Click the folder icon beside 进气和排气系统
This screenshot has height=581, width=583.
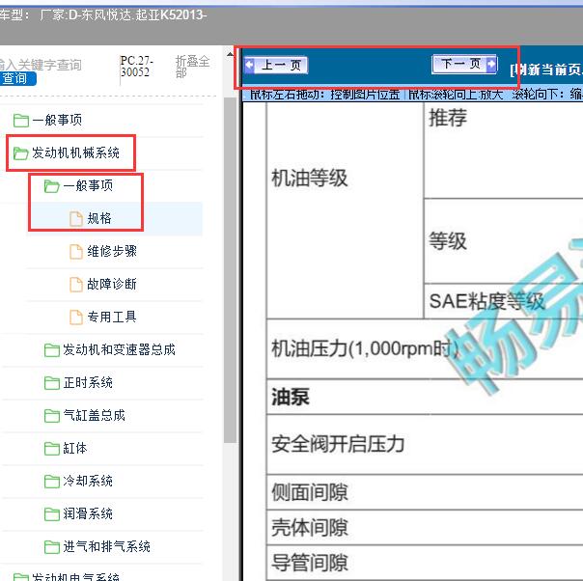(x=52, y=546)
